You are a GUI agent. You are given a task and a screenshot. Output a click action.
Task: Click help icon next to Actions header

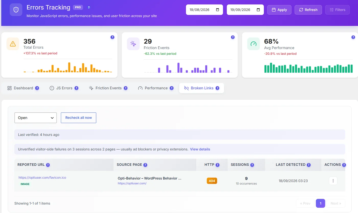344,165
